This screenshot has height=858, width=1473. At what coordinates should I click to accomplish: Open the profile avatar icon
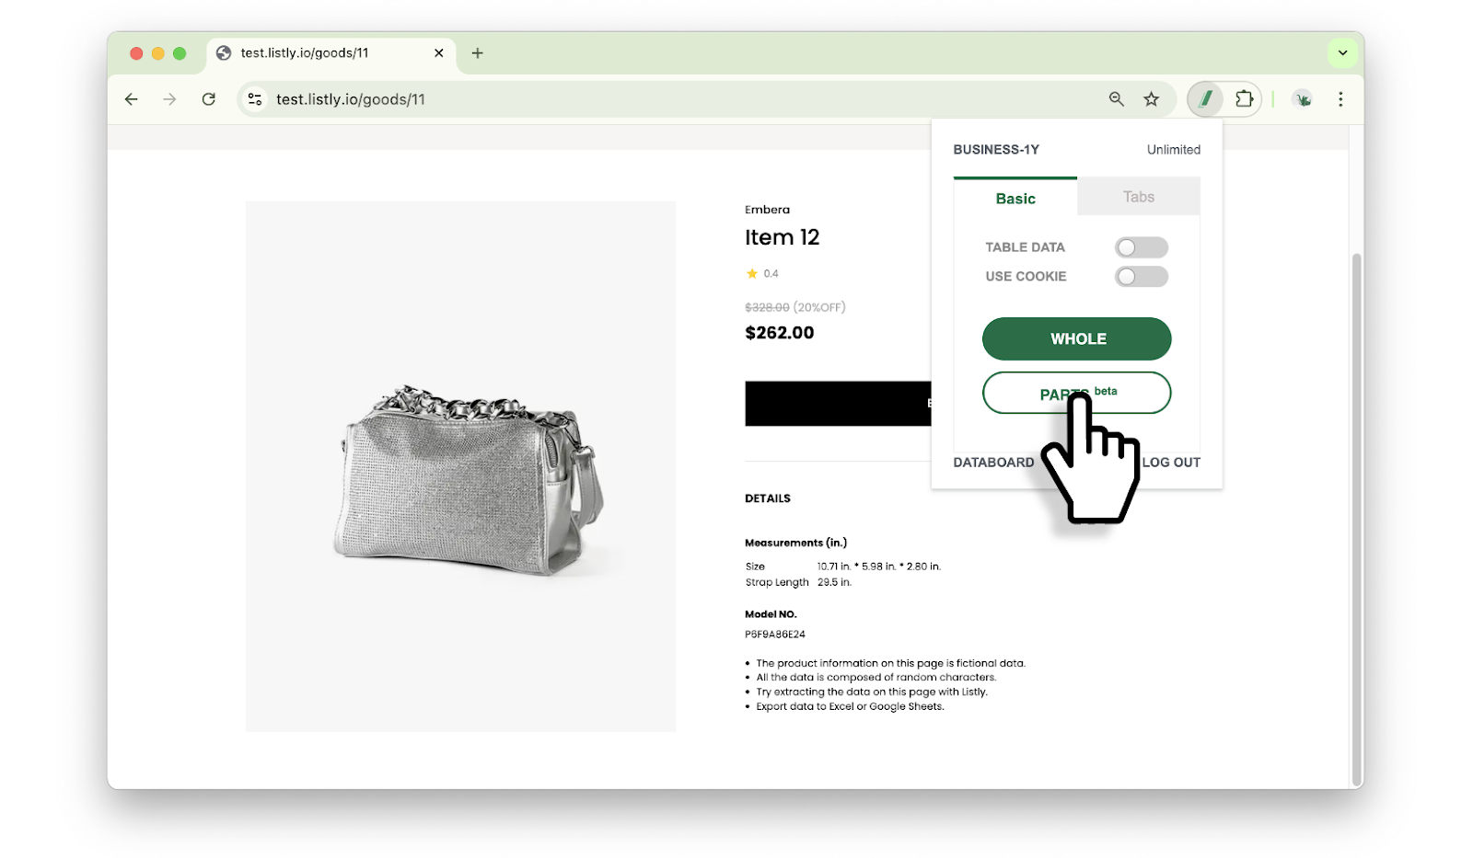(x=1302, y=99)
